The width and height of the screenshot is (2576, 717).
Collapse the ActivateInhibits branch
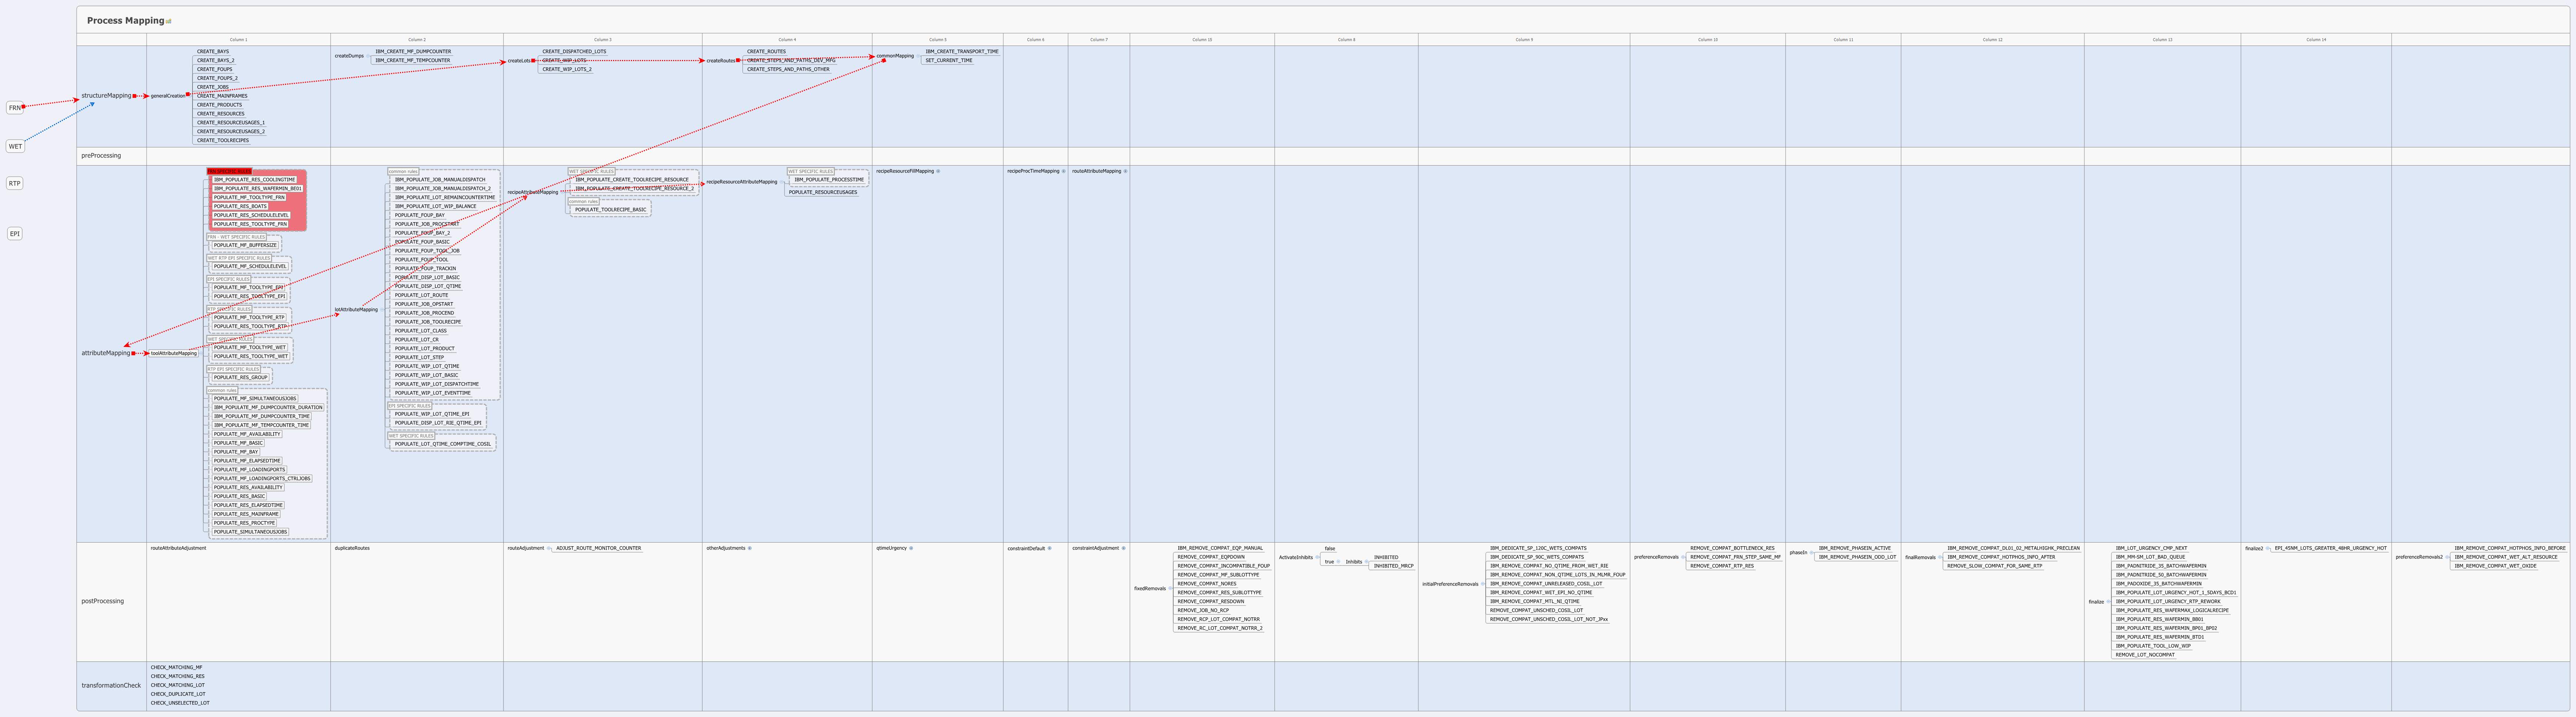point(1317,557)
